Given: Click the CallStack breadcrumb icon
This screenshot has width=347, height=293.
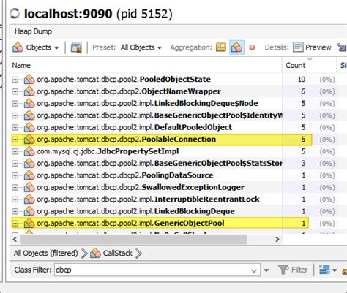Looking at the screenshot, I should pyautogui.click(x=95, y=253).
